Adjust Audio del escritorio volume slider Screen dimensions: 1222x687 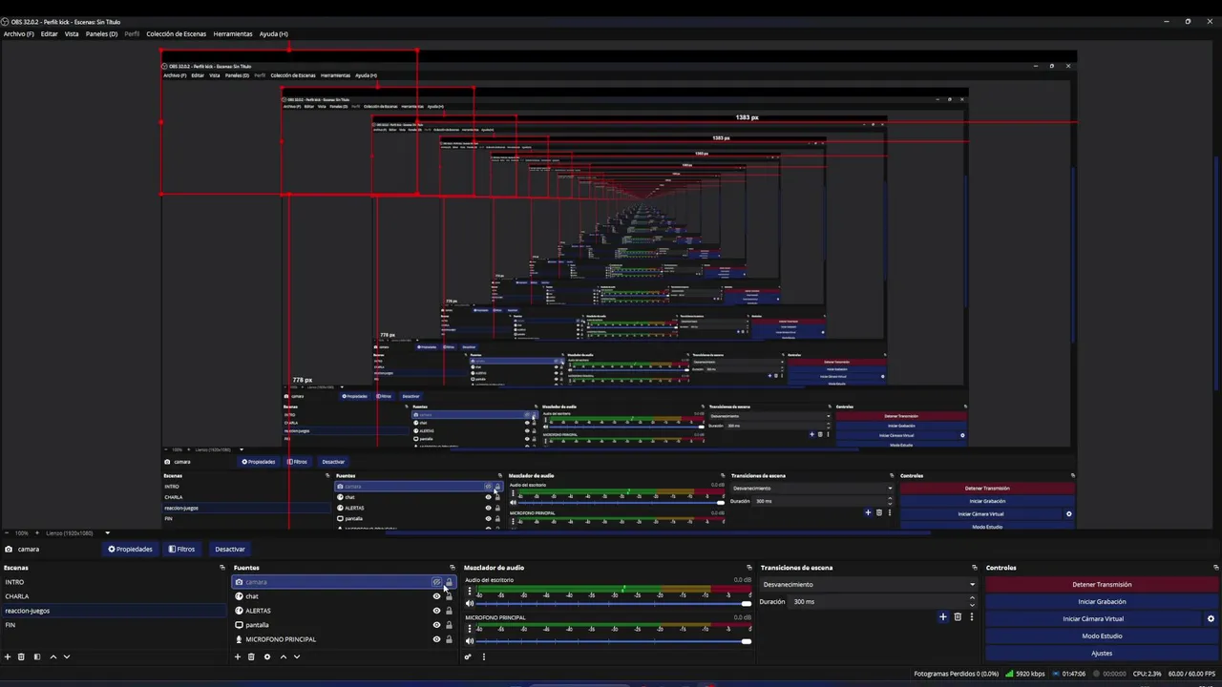(x=614, y=603)
